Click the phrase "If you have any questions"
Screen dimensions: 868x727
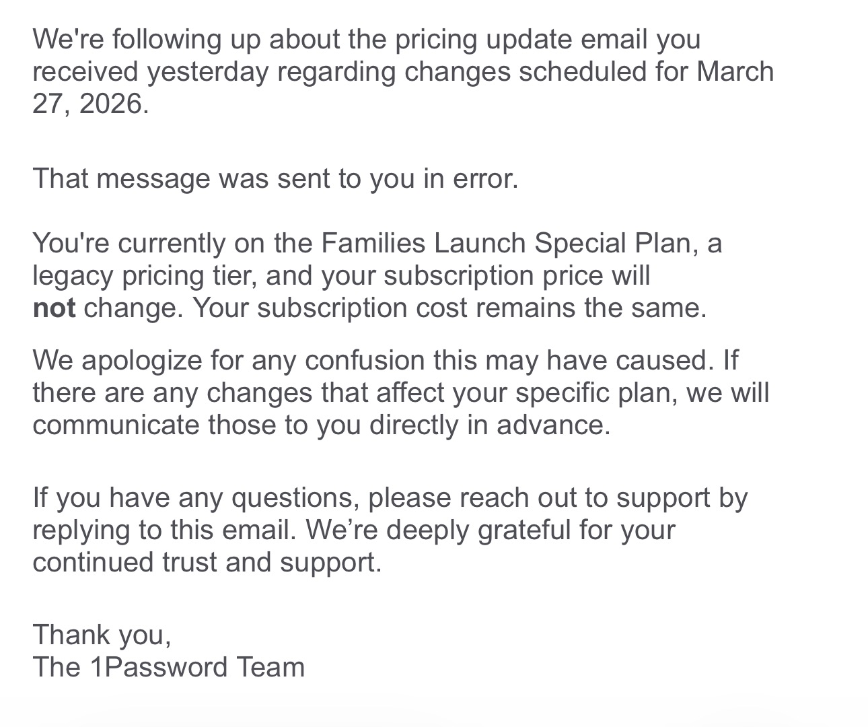196,498
